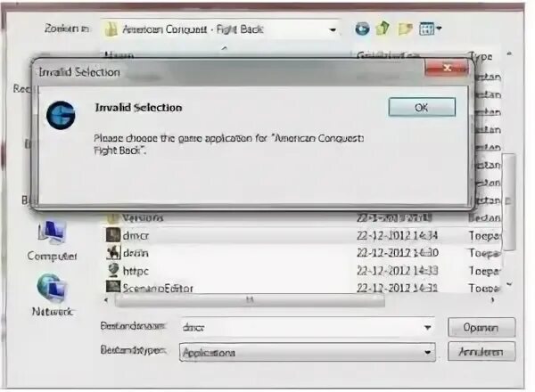Close the Invalid Selection dialog with X

tap(447, 68)
